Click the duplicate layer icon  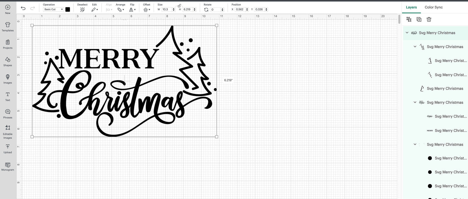point(419,19)
